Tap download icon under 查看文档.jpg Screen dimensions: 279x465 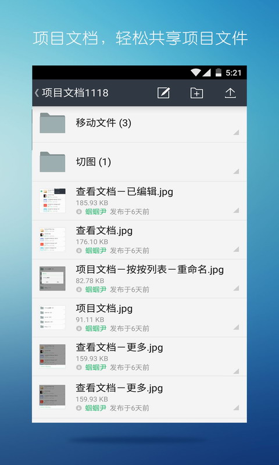79,251
